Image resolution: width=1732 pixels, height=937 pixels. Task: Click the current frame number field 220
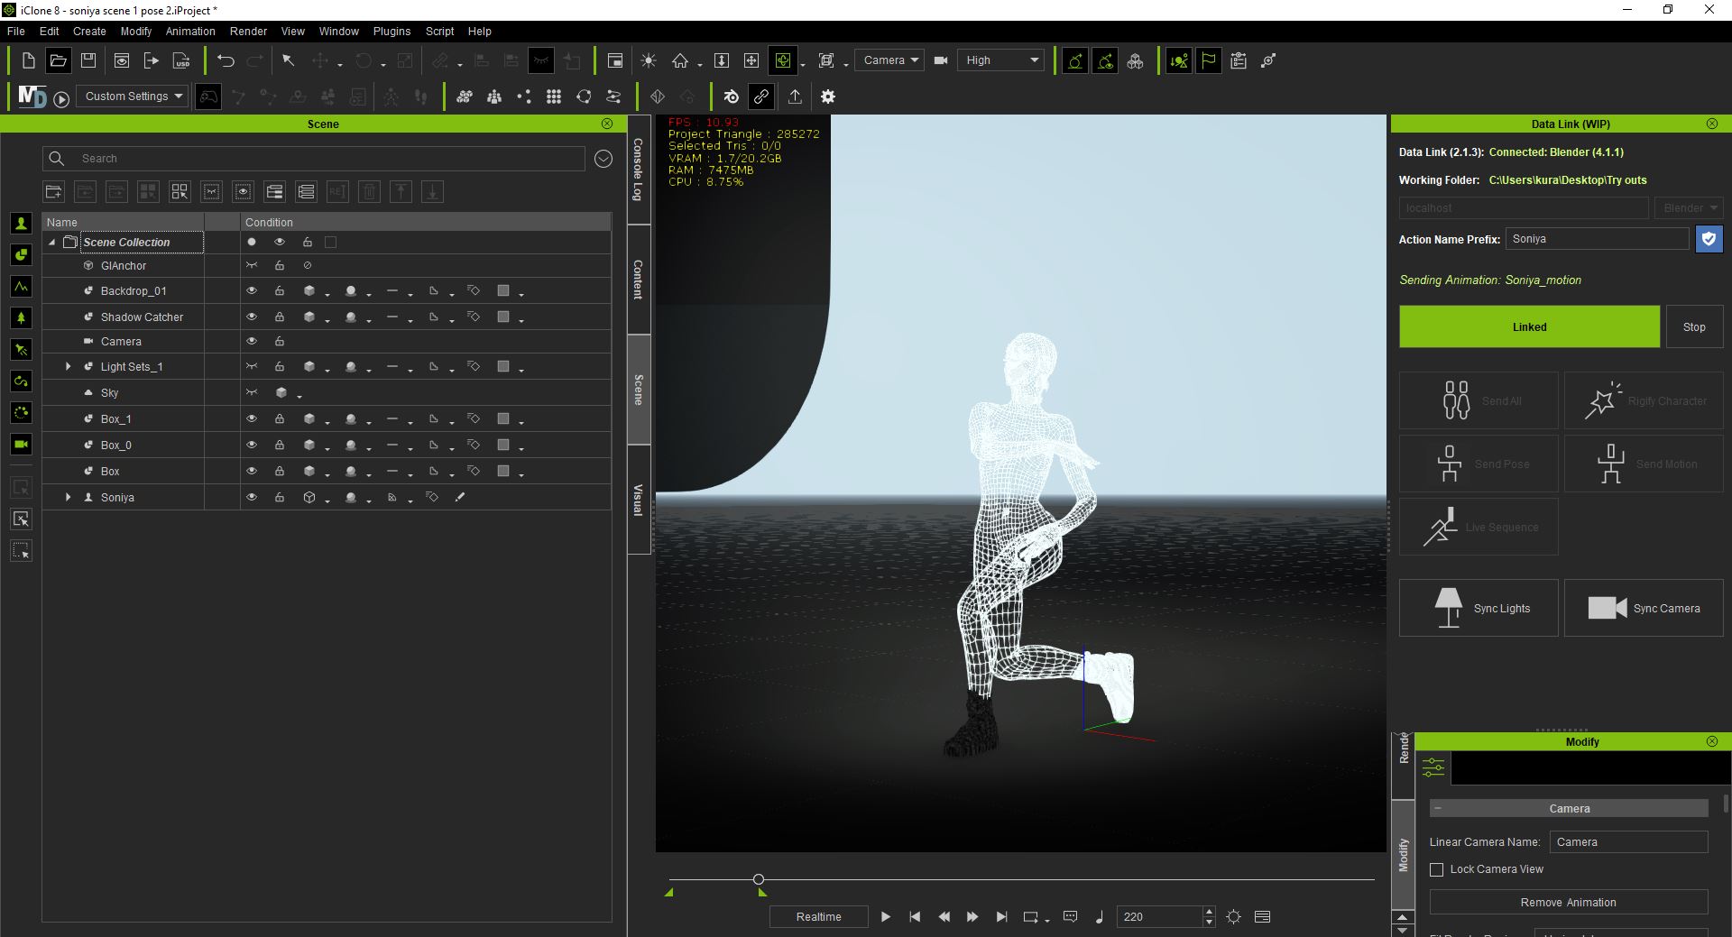point(1159,916)
